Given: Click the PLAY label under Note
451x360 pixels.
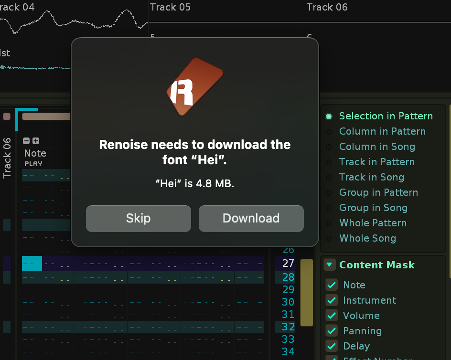Looking at the screenshot, I should 33,164.
